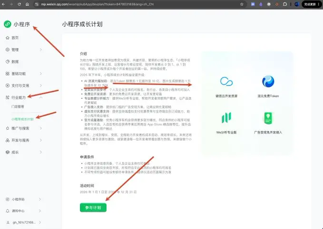Click the 完成更新 browser update button
The height and width of the screenshot is (229, 323).
click(312, 4)
